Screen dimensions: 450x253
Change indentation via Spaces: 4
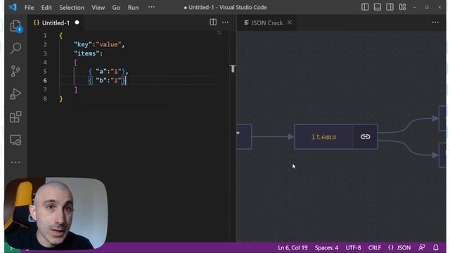coord(326,247)
